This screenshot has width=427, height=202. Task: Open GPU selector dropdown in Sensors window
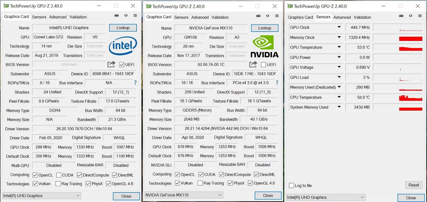point(326,197)
